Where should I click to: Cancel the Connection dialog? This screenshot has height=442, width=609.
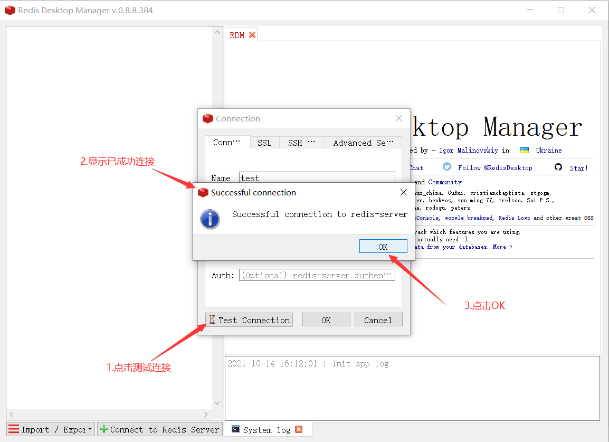378,320
